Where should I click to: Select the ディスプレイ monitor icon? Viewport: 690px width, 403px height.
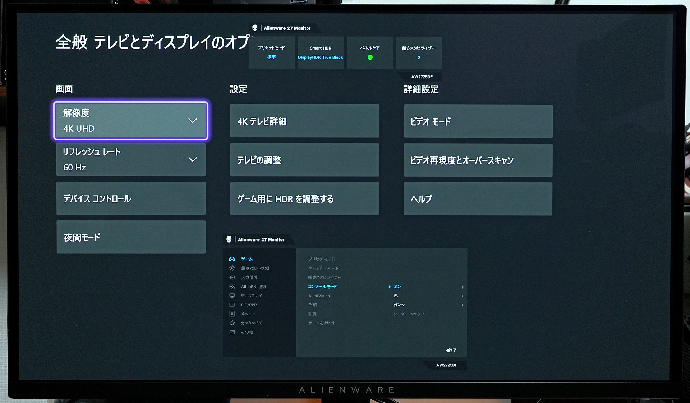(232, 296)
